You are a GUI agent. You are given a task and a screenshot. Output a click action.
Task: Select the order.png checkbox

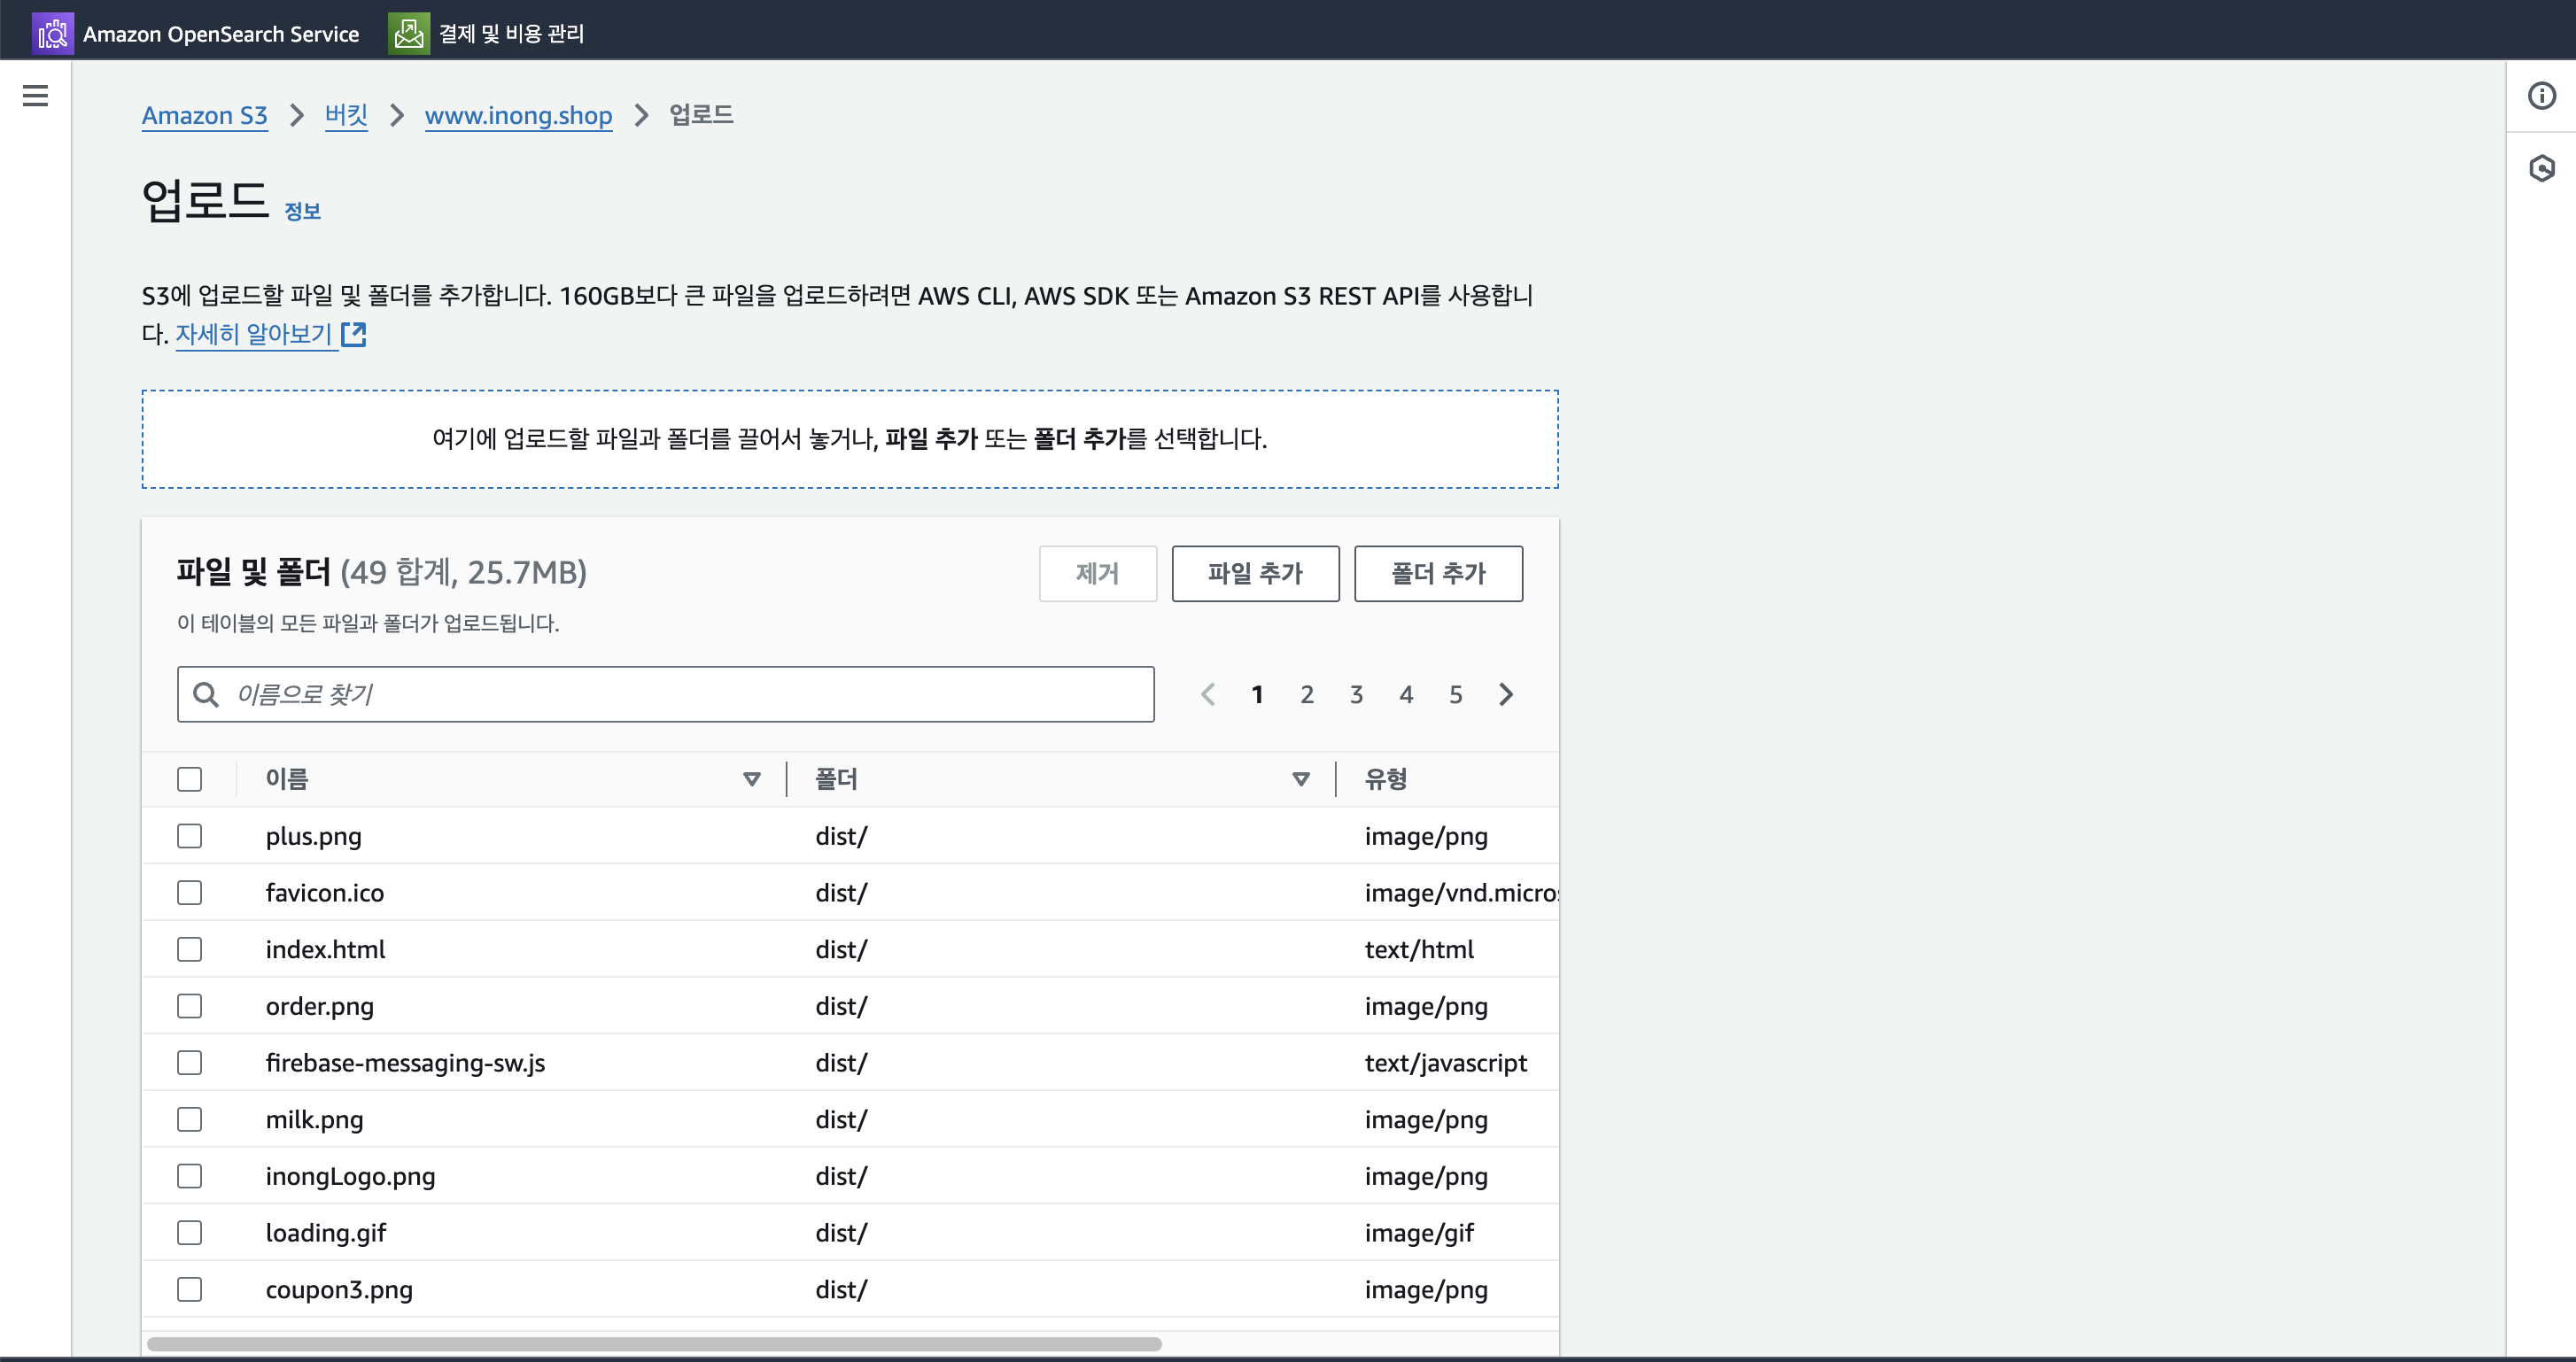[189, 1006]
